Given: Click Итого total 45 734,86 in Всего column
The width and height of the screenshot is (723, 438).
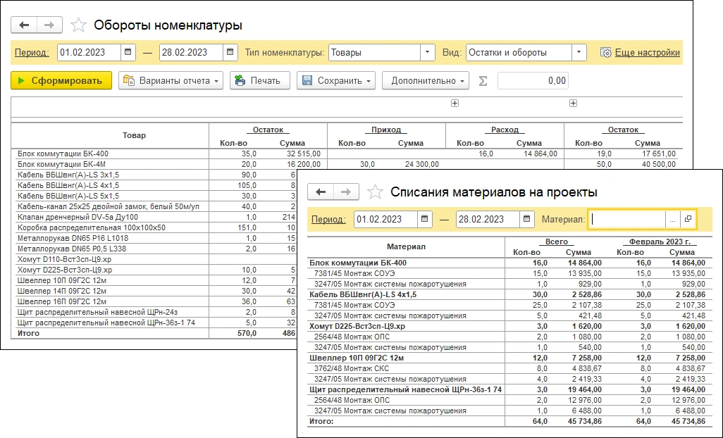Looking at the screenshot, I should point(584,421).
